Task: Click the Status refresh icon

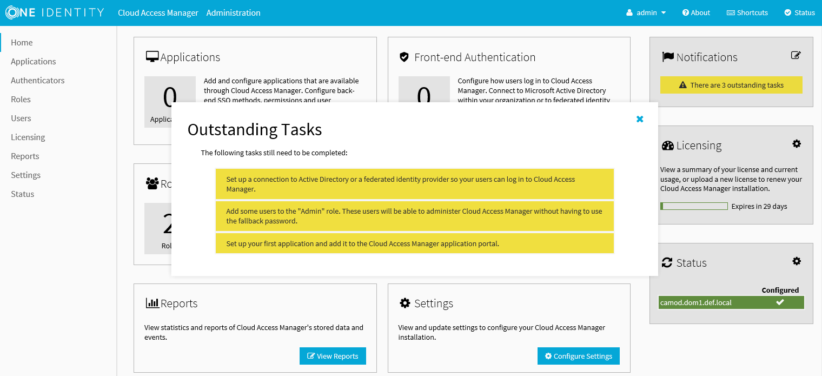Action: coord(667,263)
